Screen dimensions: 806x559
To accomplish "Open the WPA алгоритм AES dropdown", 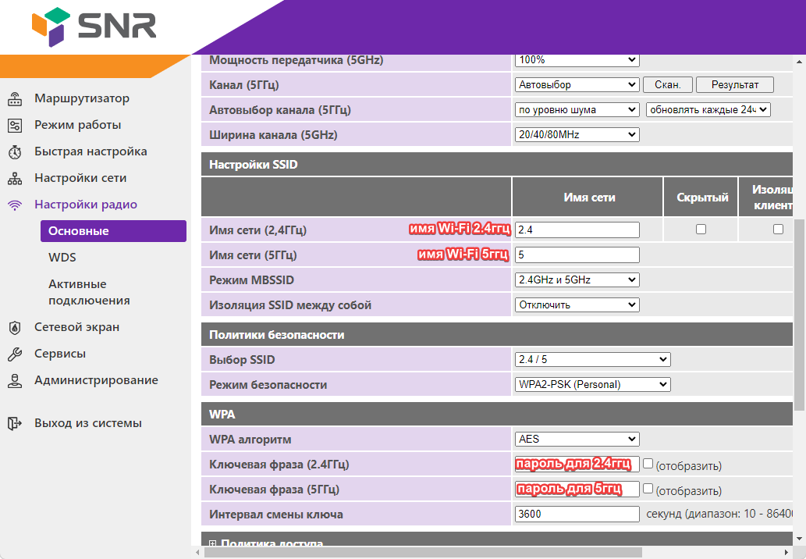I will coord(577,440).
